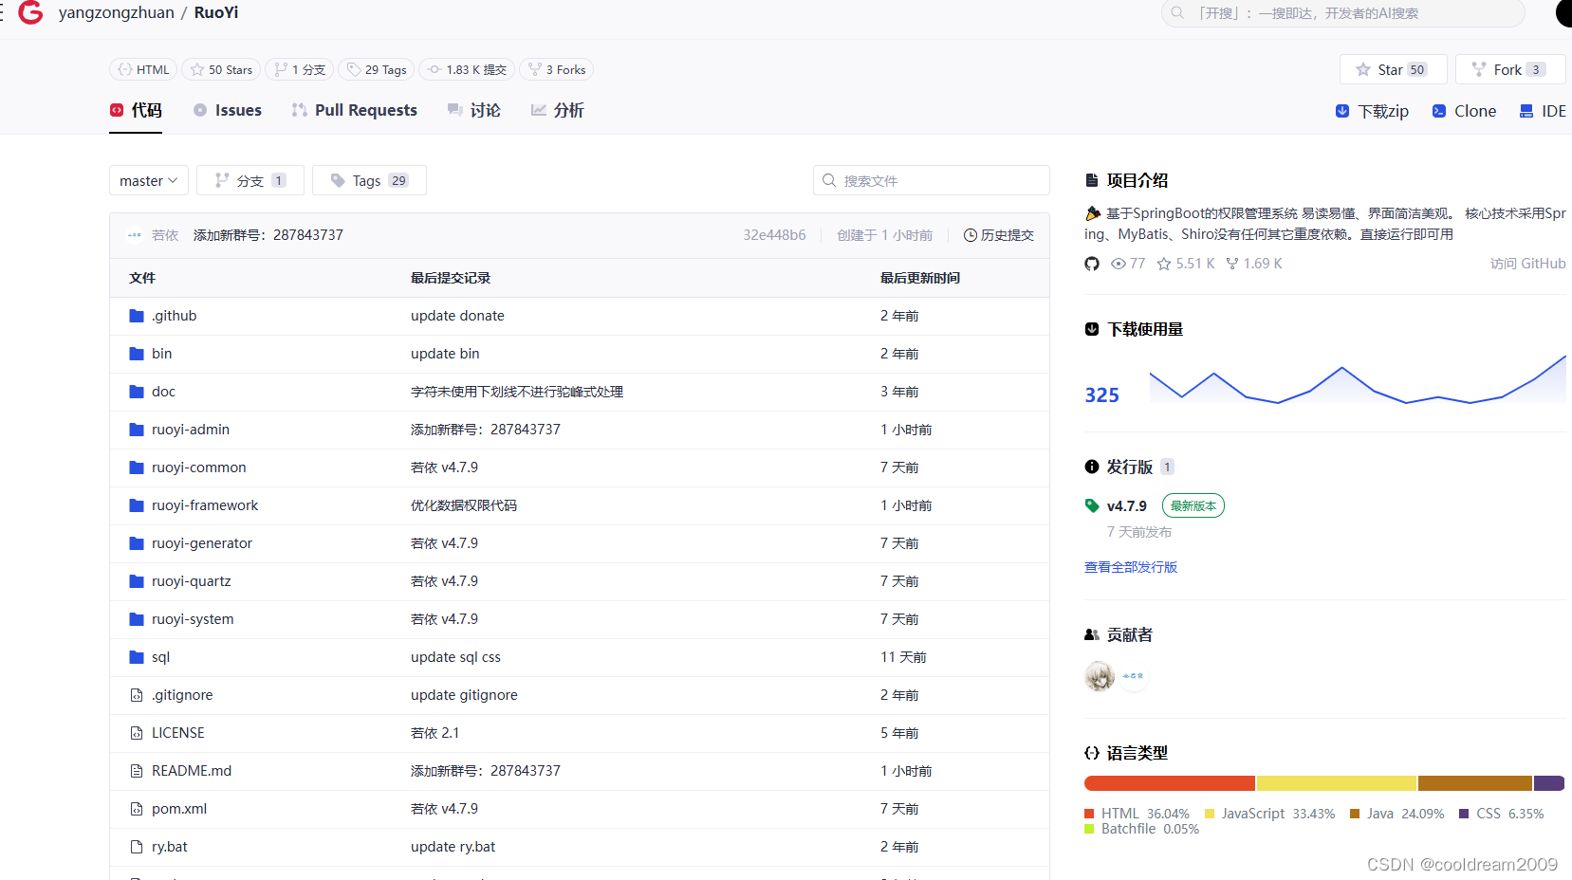1572x880 pixels.
Task: Click the ruoyi-quartz folder icon
Action: click(x=137, y=581)
